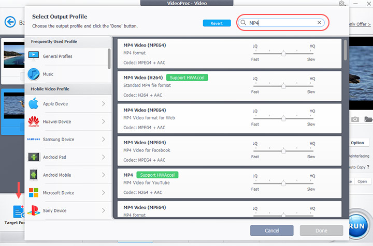
Task: Select the Music note icon
Action: pyautogui.click(x=34, y=74)
